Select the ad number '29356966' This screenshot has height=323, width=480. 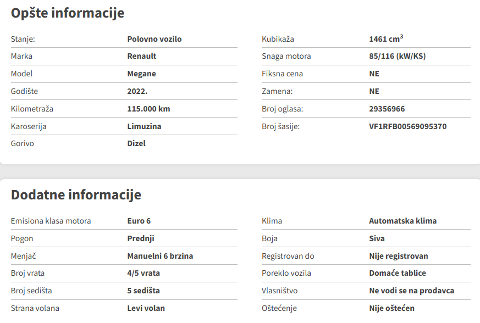(387, 109)
